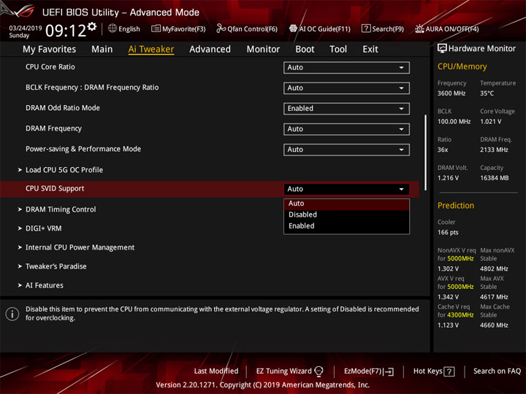
Task: Click the 09:12 clock time
Action: pyautogui.click(x=66, y=31)
